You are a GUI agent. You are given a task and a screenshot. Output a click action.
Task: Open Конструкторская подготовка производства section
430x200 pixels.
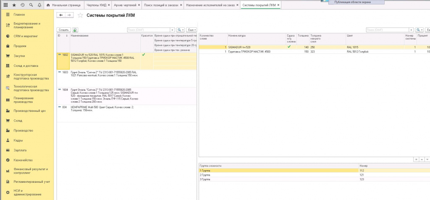click(x=31, y=76)
